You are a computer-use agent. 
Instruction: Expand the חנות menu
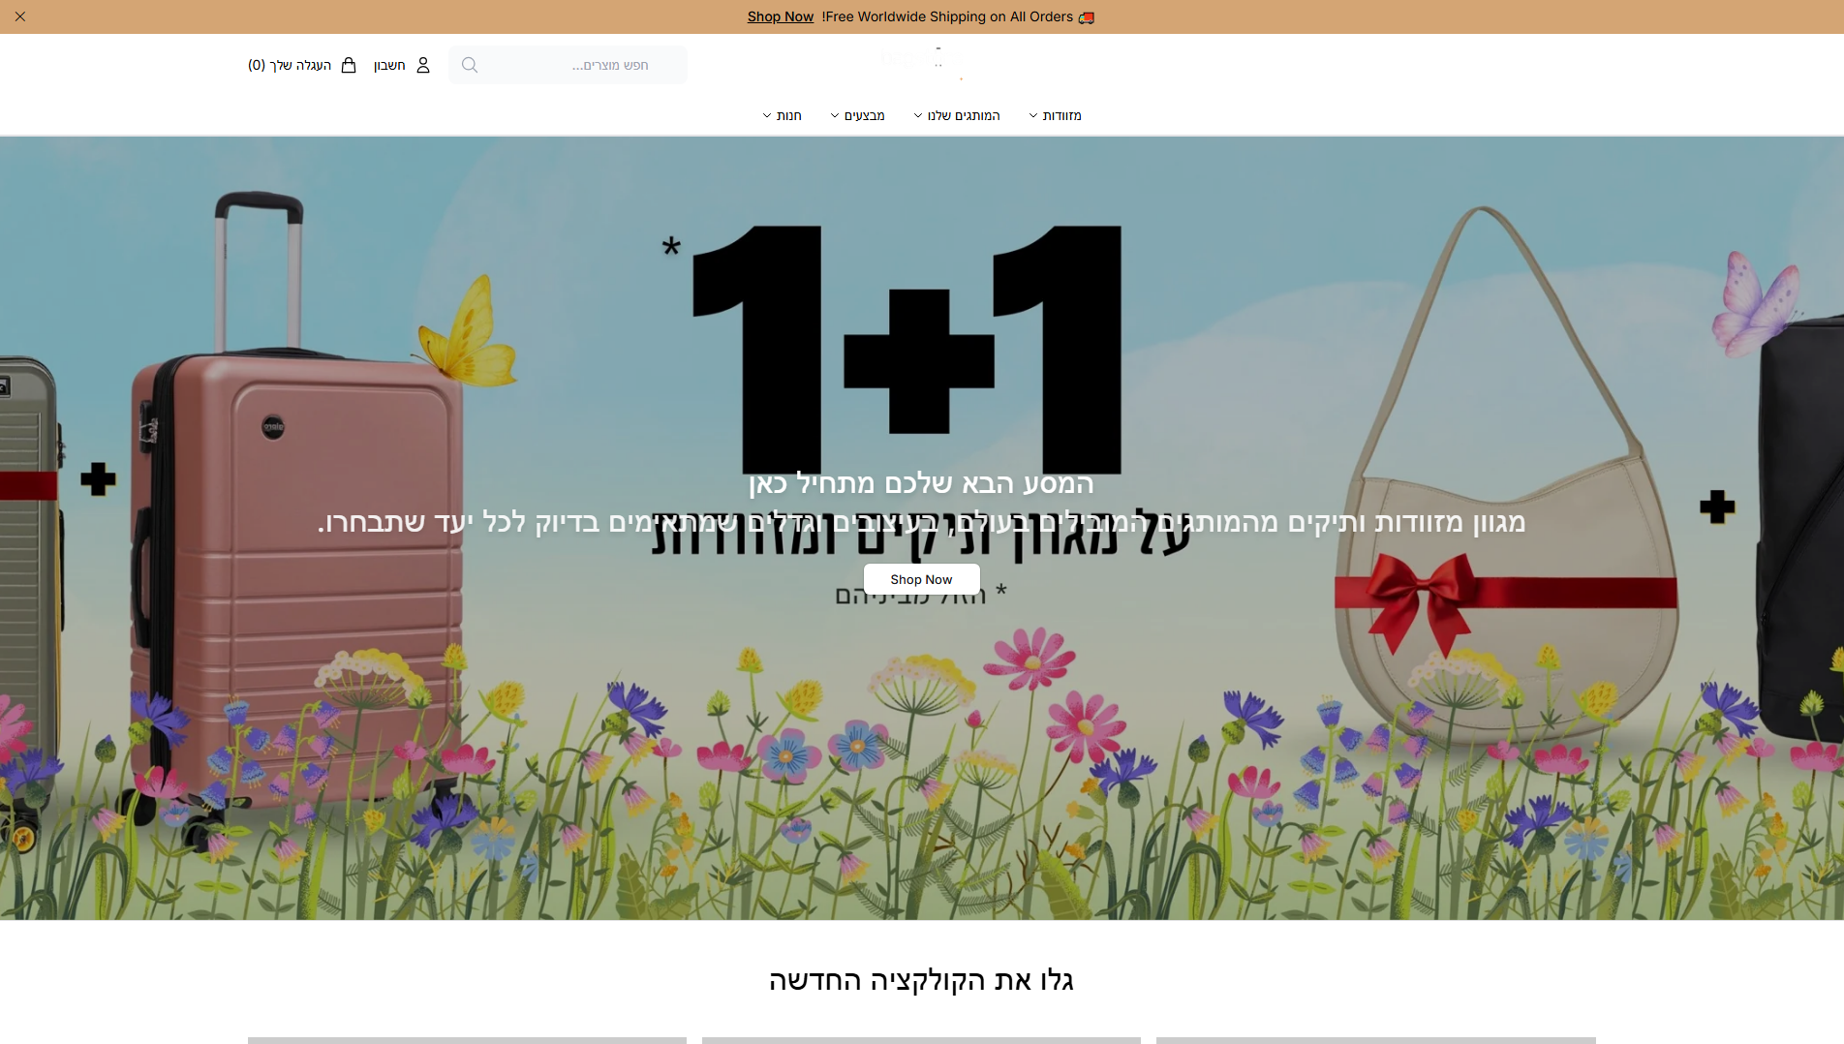[x=782, y=115]
